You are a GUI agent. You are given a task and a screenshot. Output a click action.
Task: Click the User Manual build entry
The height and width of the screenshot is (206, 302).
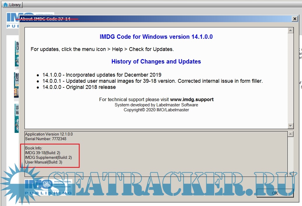(43, 162)
